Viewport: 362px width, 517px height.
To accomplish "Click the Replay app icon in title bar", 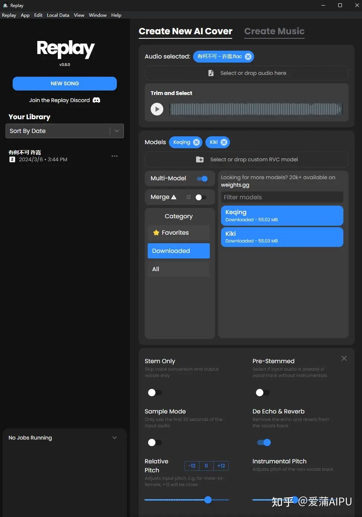I will (x=5, y=5).
